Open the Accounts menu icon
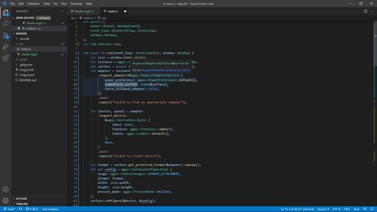The width and height of the screenshot is (377, 212). point(5,189)
